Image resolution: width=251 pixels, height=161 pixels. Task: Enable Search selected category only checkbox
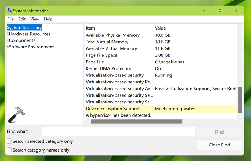pos(9,141)
